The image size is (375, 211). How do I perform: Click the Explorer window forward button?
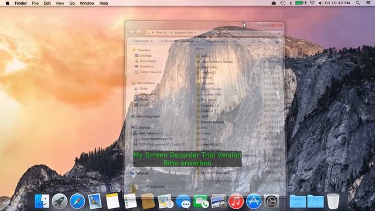[138, 32]
